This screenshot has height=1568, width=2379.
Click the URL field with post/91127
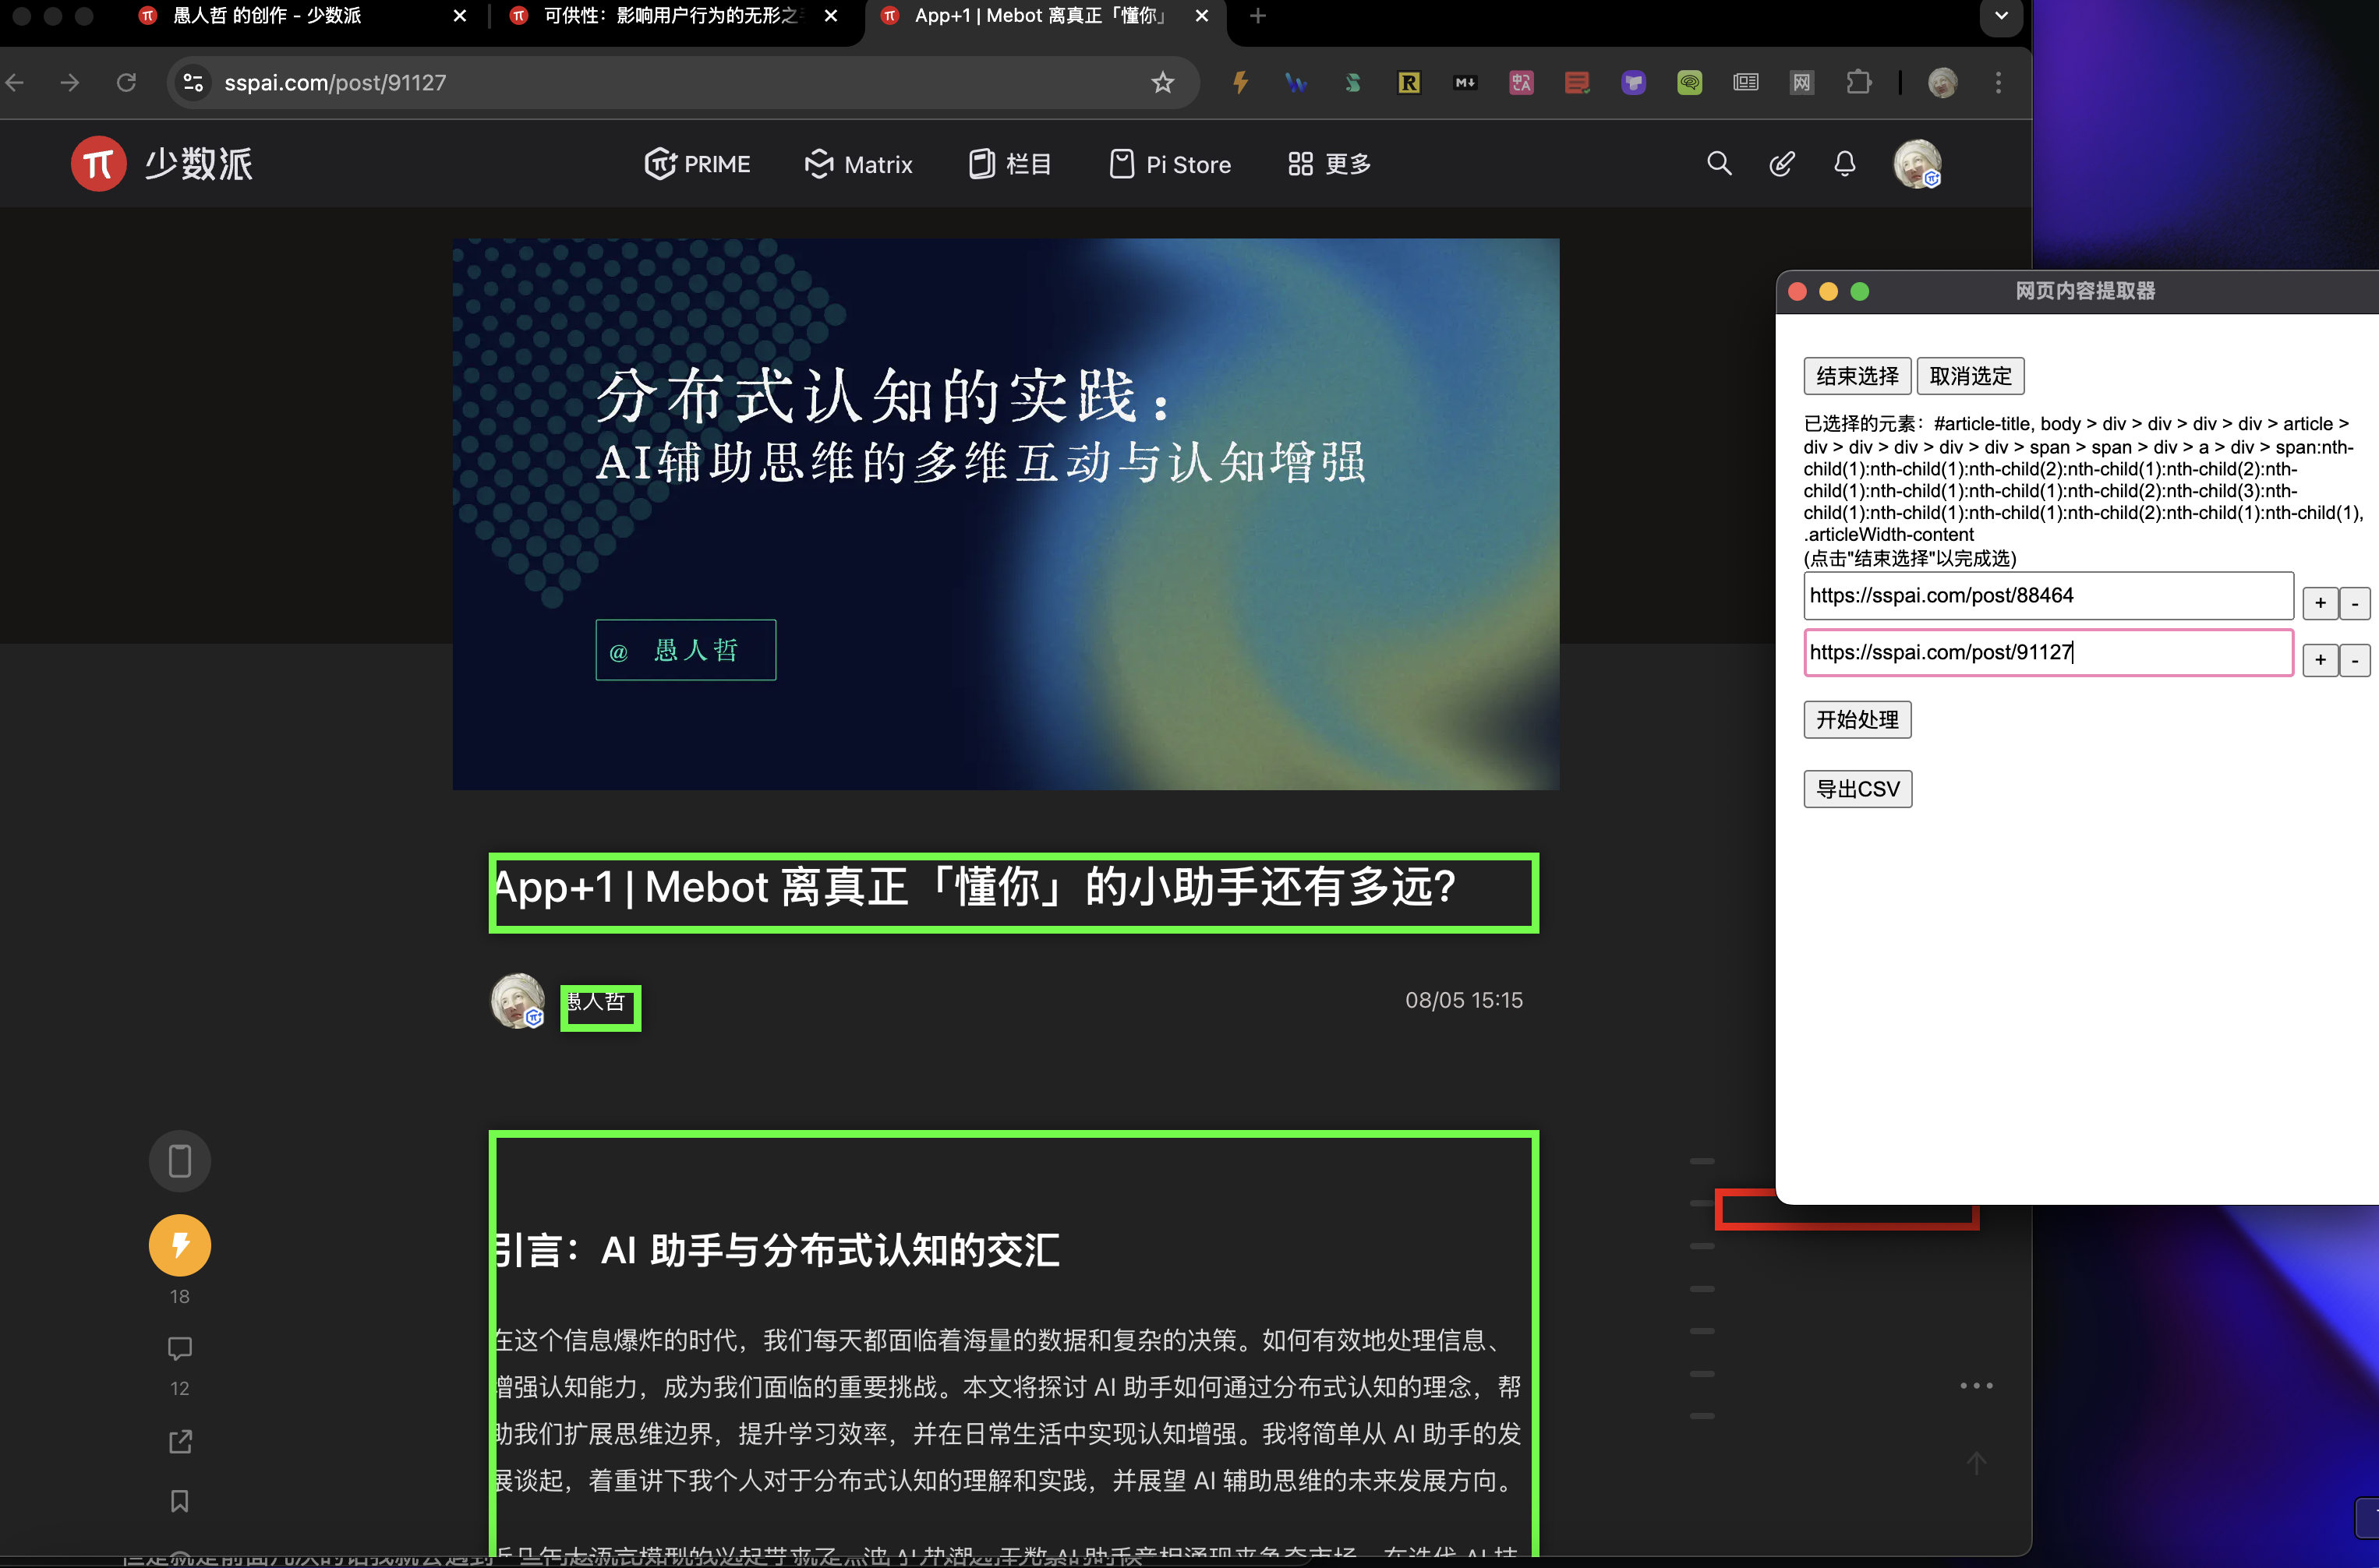[x=2048, y=653]
